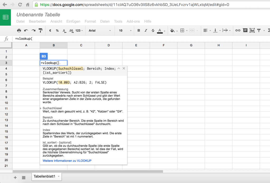This screenshot has height=183, width=270.
Task: Click the insert comment icon
Action: [x=245, y=30]
